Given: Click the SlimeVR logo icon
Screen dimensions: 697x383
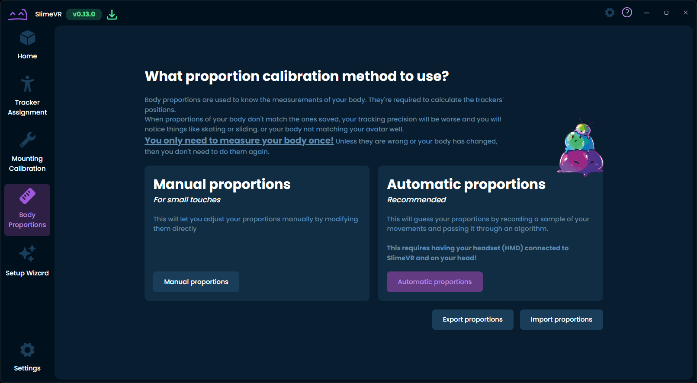Looking at the screenshot, I should point(18,14).
